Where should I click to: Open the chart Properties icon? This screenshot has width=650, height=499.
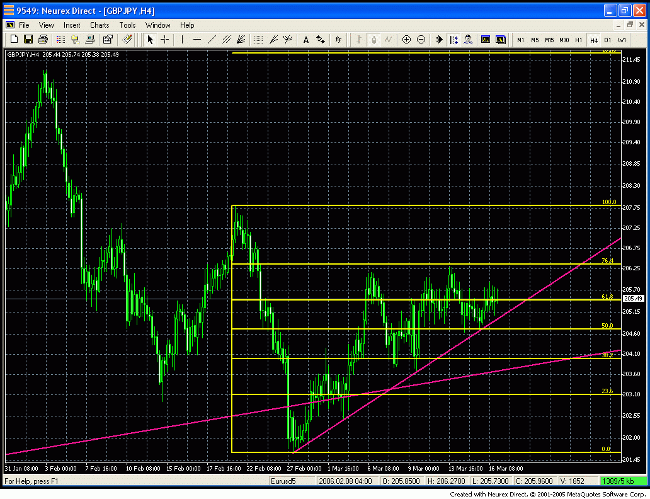tap(108, 40)
